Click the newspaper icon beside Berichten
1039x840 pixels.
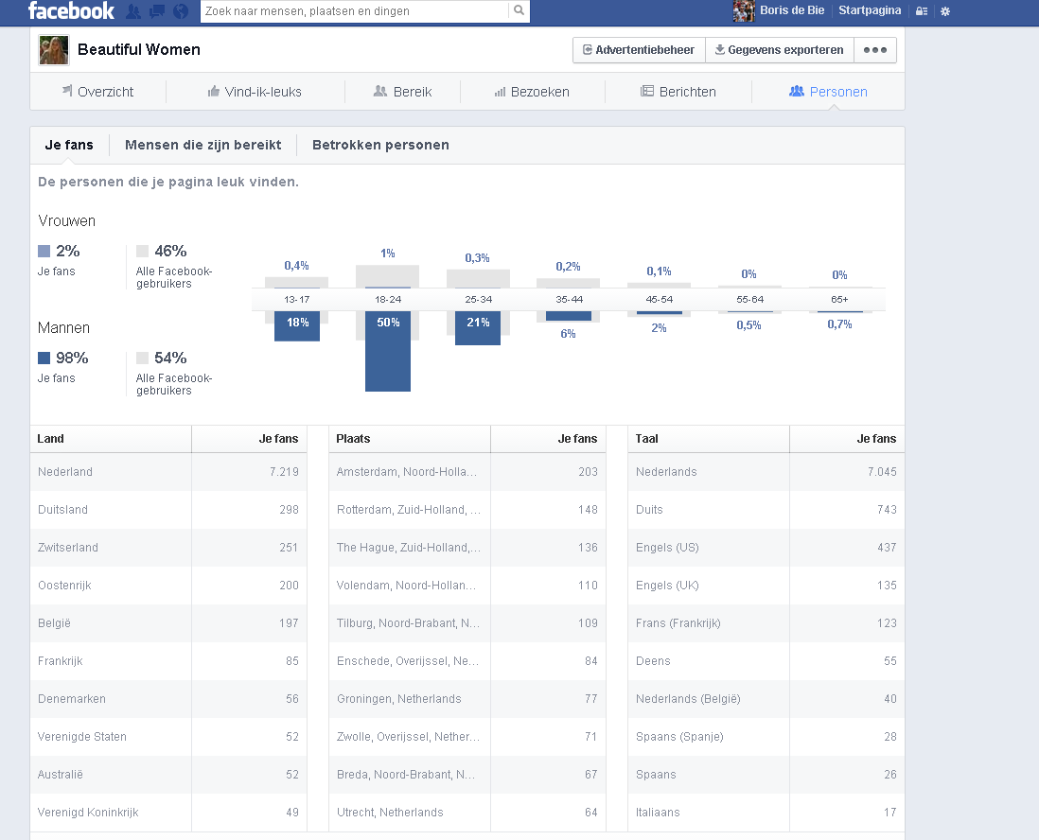pyautogui.click(x=647, y=91)
